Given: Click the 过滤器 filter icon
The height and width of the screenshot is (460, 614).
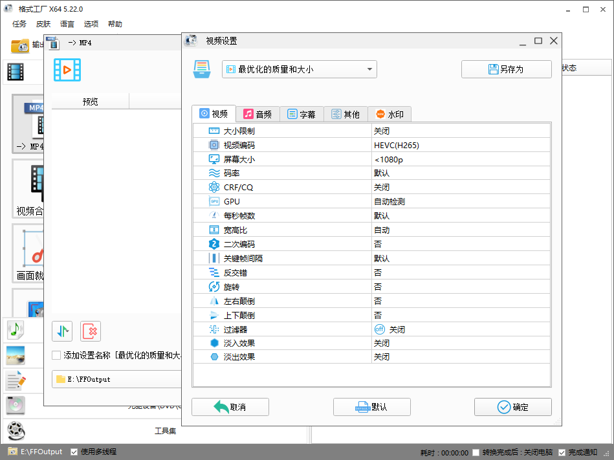Looking at the screenshot, I should tap(214, 329).
